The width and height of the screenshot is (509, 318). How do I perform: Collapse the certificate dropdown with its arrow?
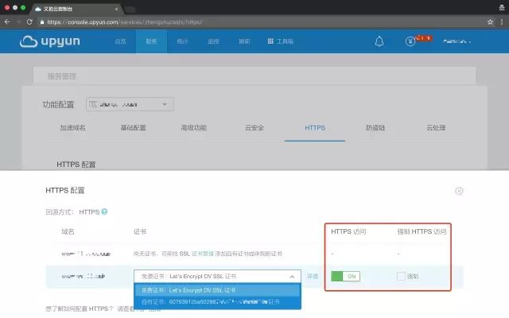pos(292,277)
